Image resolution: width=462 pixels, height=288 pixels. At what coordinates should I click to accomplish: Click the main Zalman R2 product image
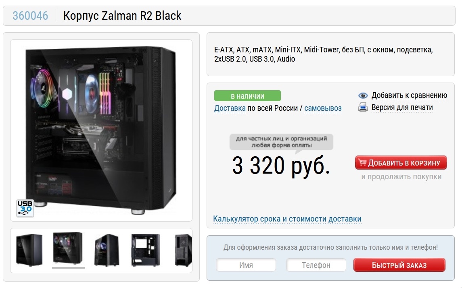[101, 131]
